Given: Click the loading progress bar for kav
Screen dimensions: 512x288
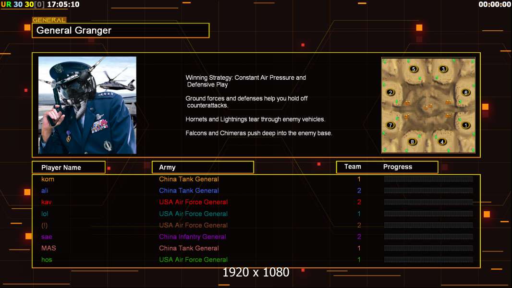Looking at the screenshot, I should 428,202.
